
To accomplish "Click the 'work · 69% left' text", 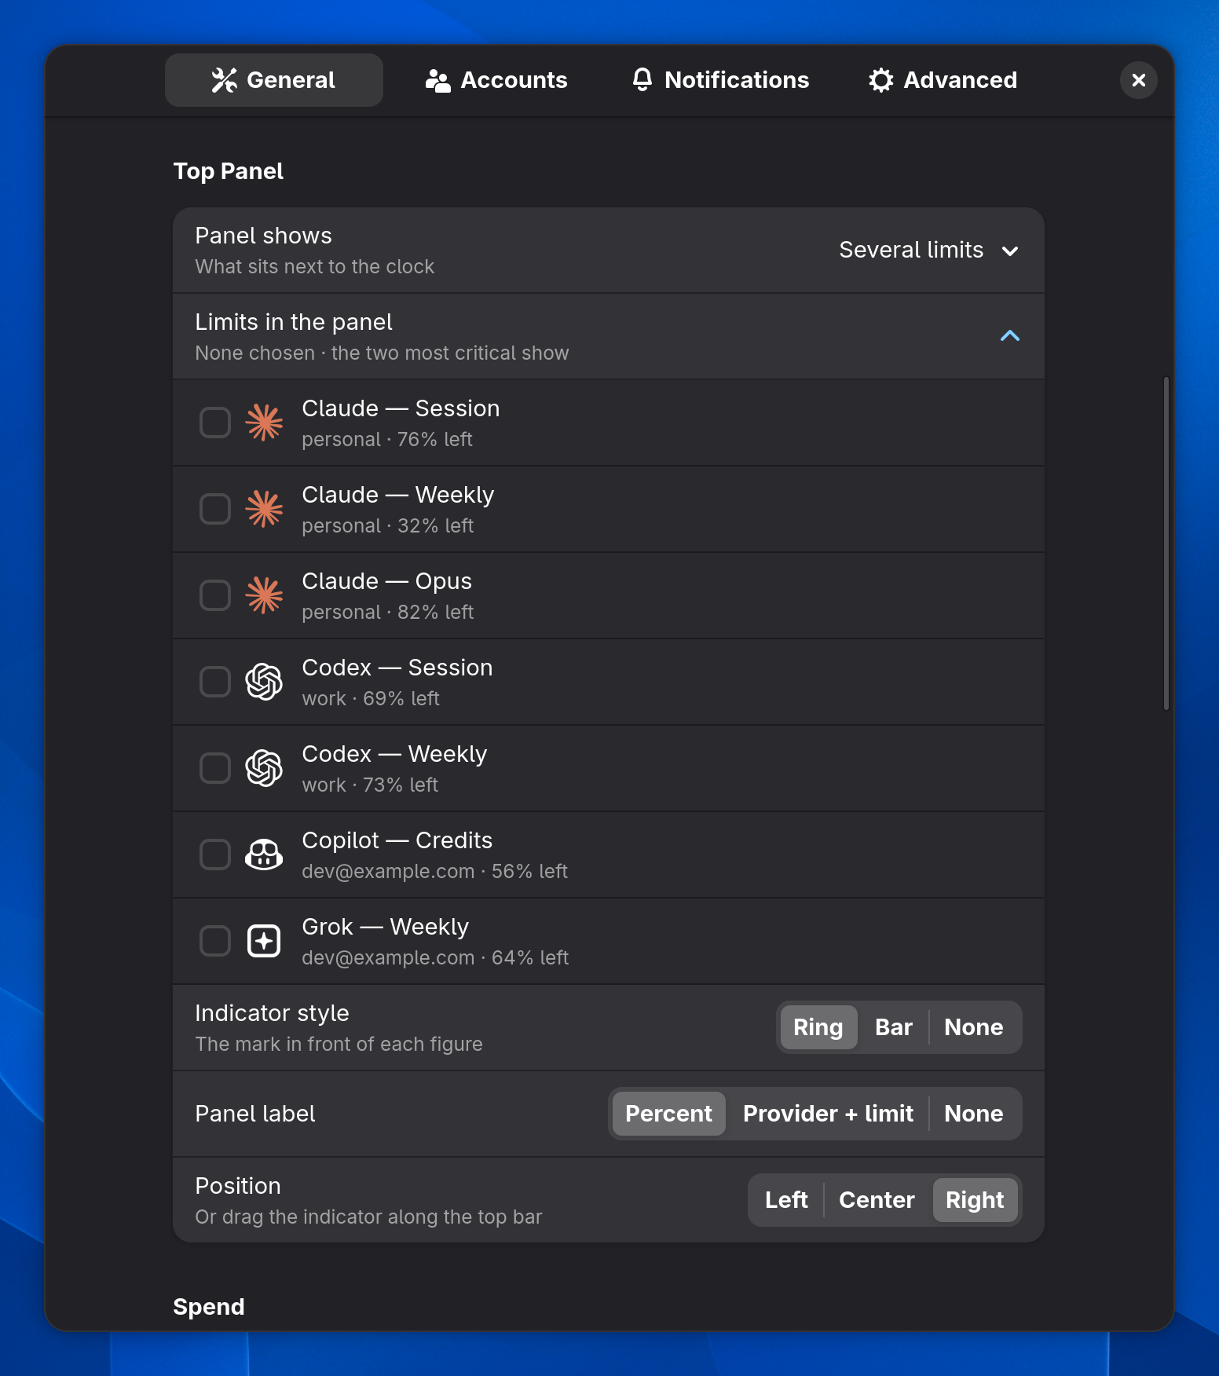I will click(x=371, y=699).
